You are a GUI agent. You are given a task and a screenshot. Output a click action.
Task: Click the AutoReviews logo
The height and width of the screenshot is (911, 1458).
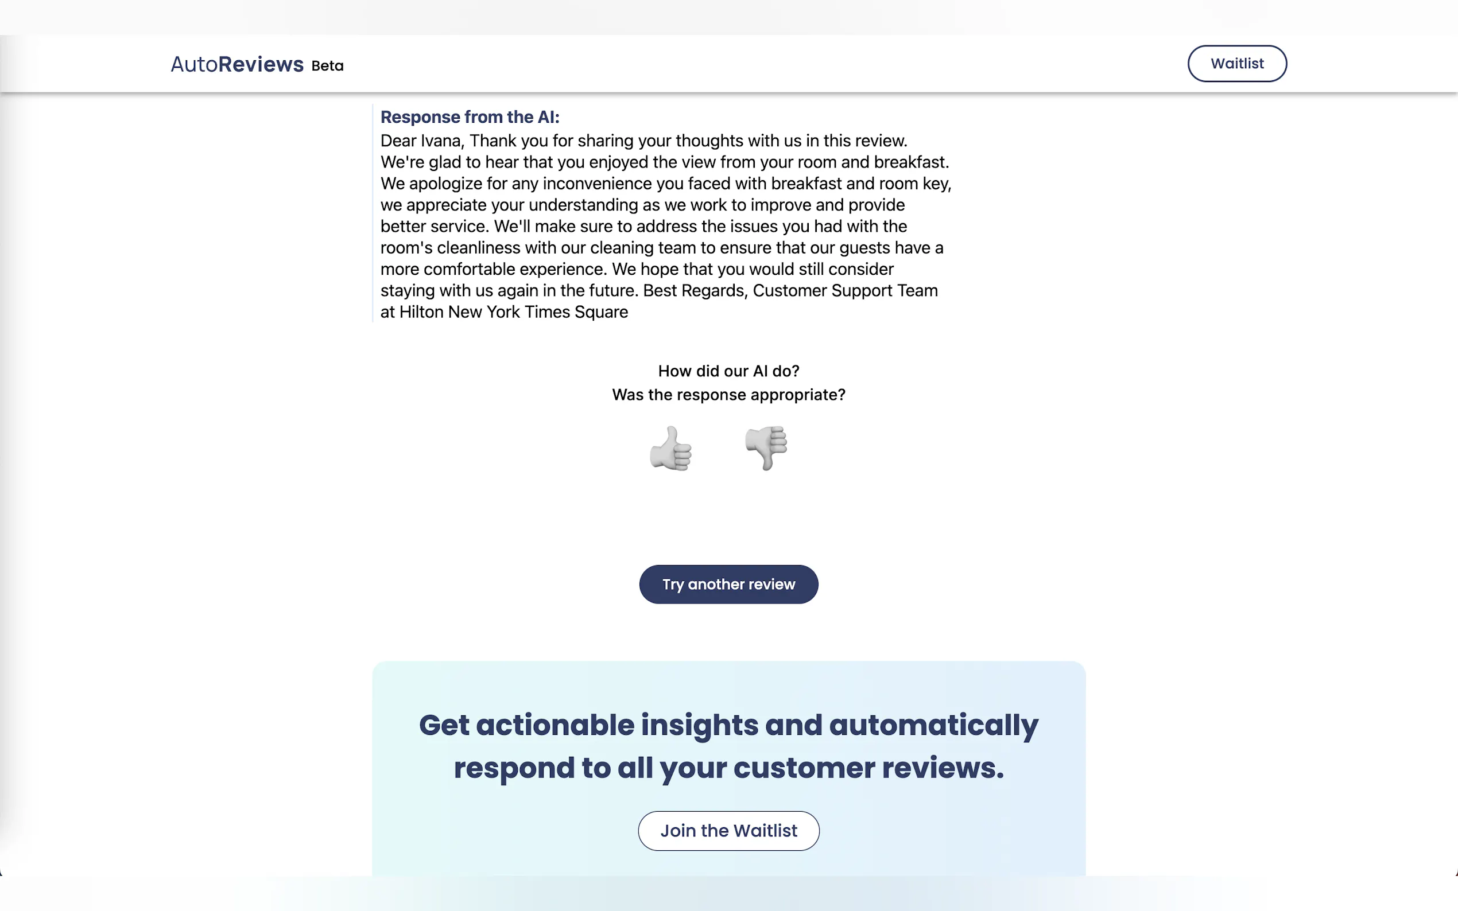(x=237, y=64)
